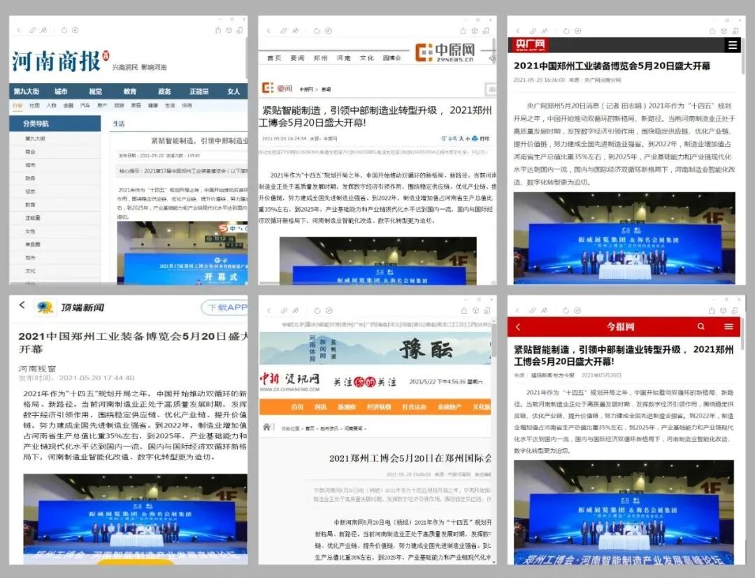Refresh the 中新资讯网 window page
This screenshot has height=578, width=755.
pyautogui.click(x=317, y=311)
